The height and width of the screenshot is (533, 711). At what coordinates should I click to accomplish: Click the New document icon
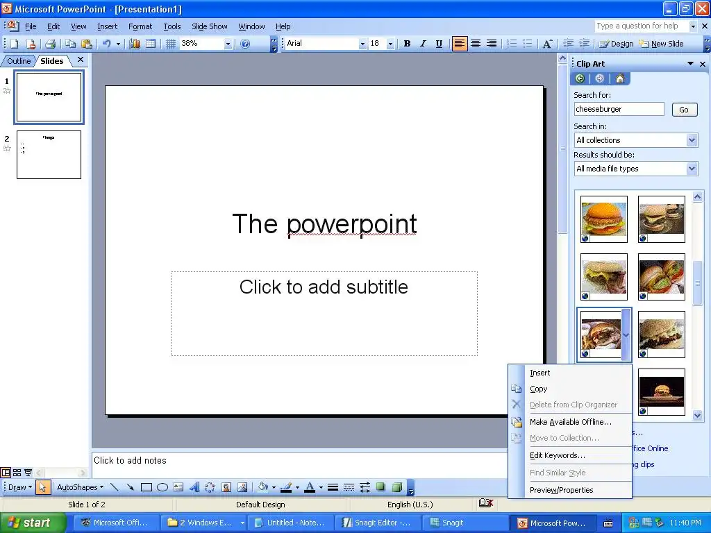point(14,44)
